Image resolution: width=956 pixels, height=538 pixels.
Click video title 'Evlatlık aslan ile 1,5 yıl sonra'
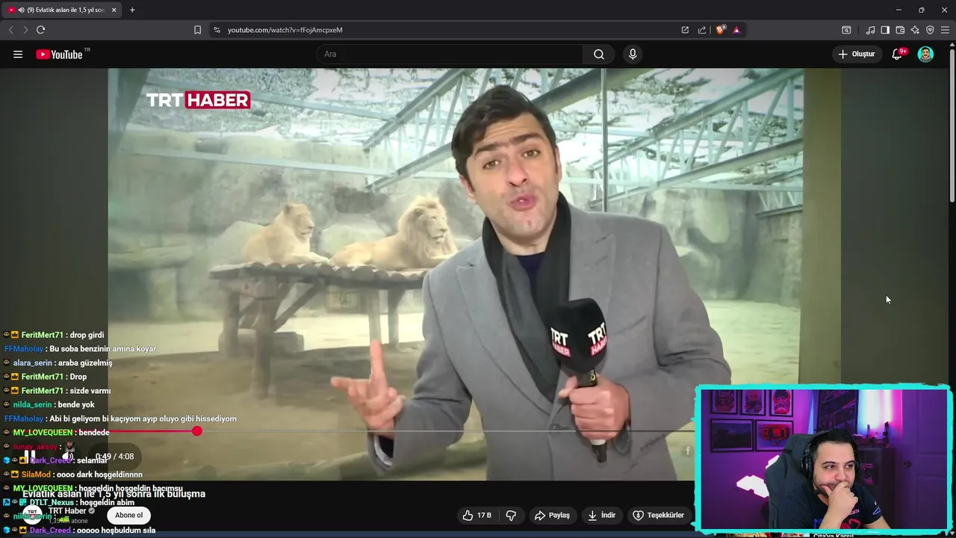(x=114, y=494)
